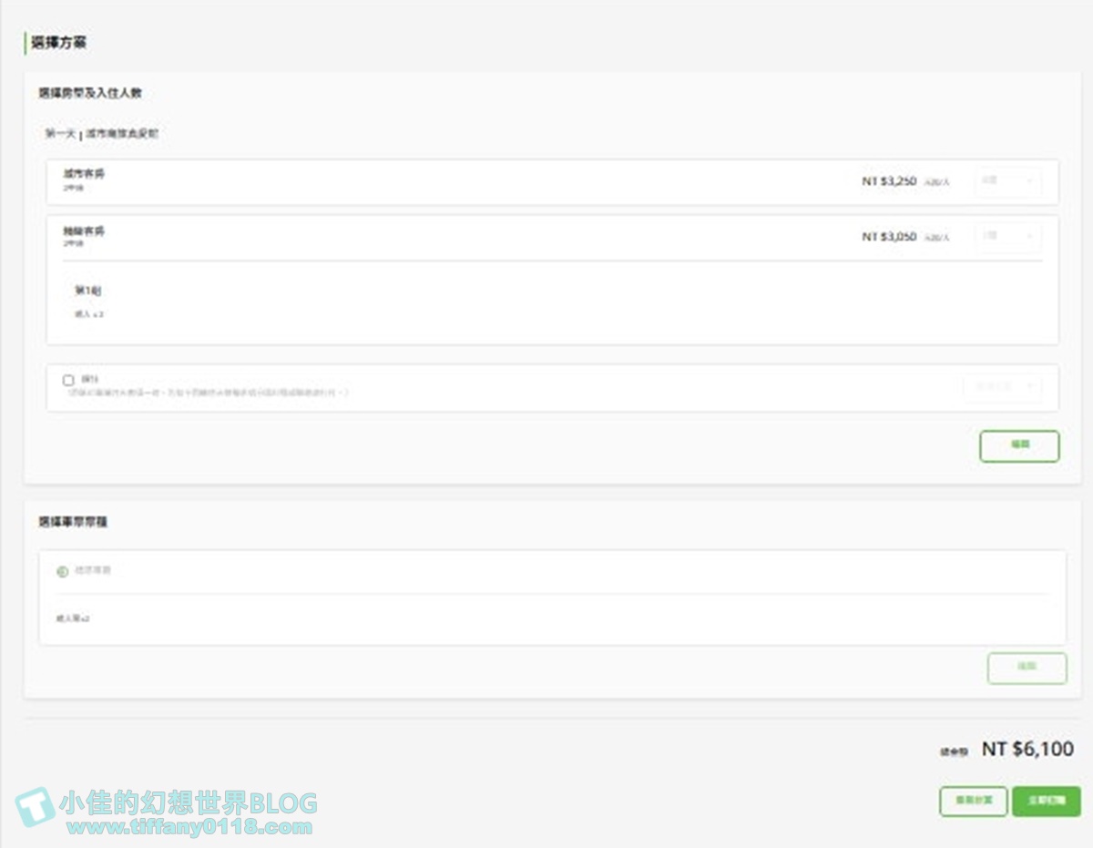Click the NT $6,100 total amount
Image resolution: width=1093 pixels, height=848 pixels.
1027,750
